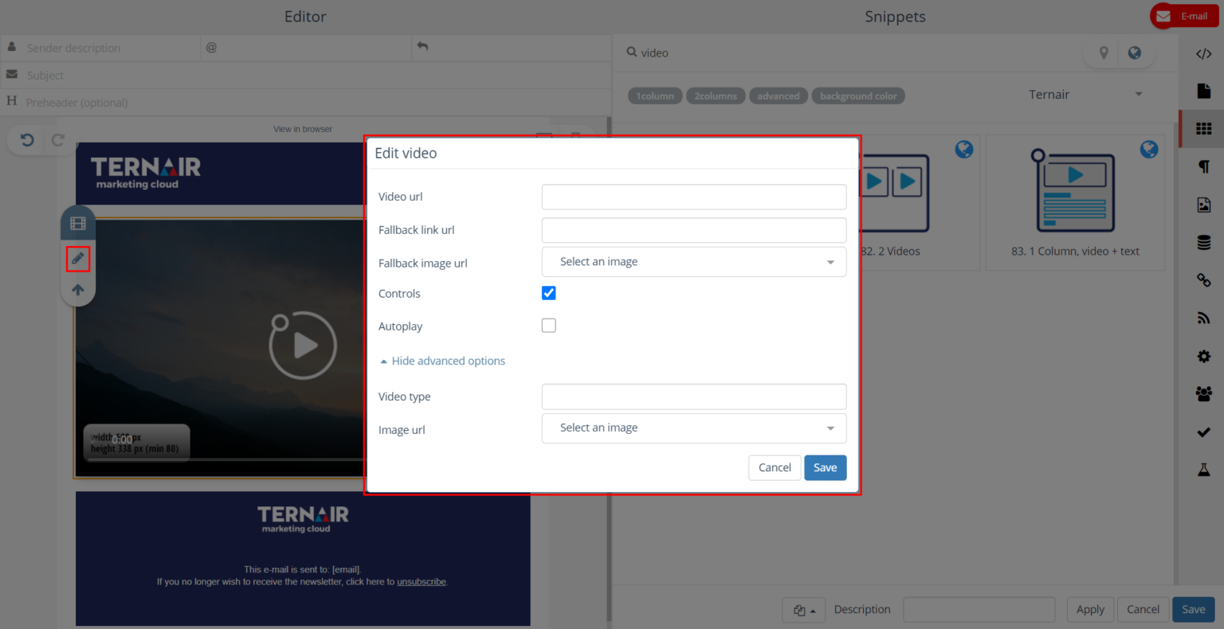Image resolution: width=1224 pixels, height=629 pixels.
Task: Filter snippets by 2columns tag
Action: (716, 96)
